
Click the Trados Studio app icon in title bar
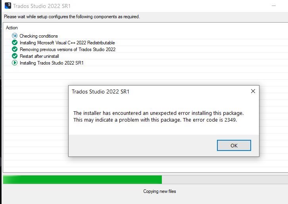8,6
